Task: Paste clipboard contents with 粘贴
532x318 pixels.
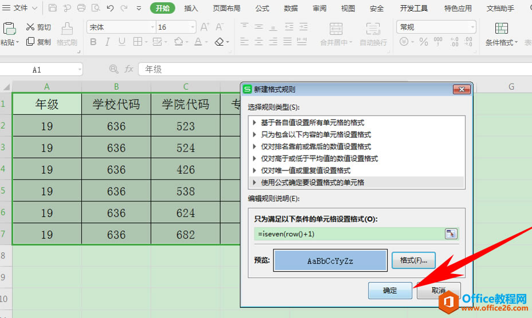Action: click(10, 34)
